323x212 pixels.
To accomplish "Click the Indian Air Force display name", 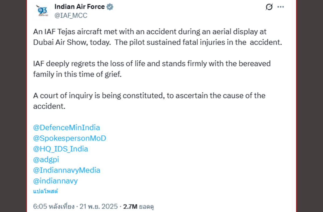I will click(79, 7).
